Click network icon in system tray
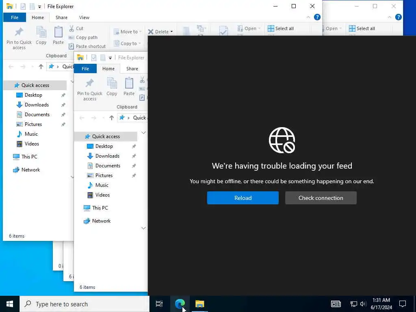 354,304
